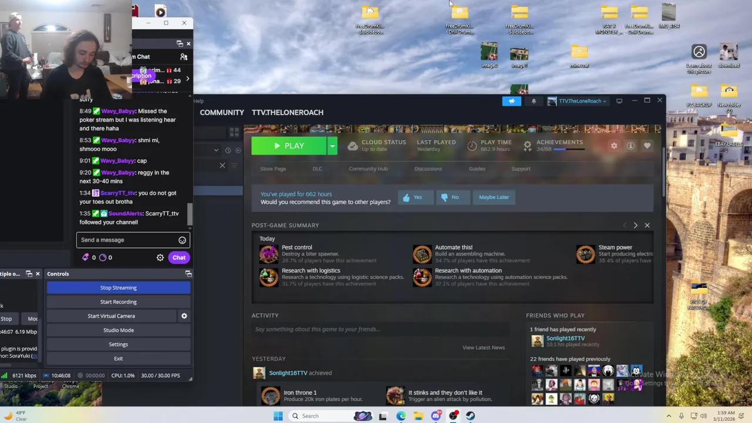Click the Cloud Status cloud icon

pos(352,146)
